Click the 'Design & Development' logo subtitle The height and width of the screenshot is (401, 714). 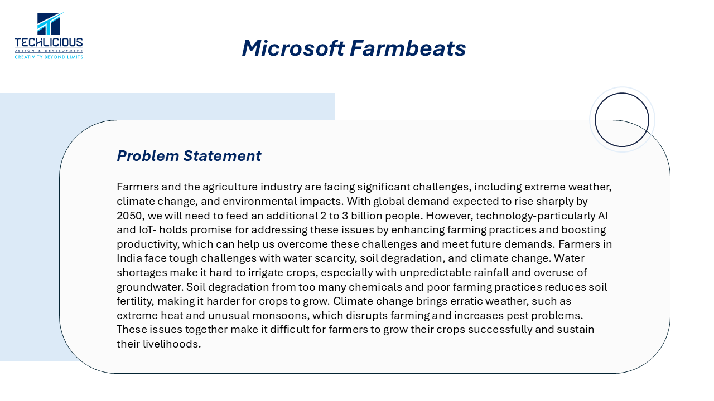(x=49, y=51)
